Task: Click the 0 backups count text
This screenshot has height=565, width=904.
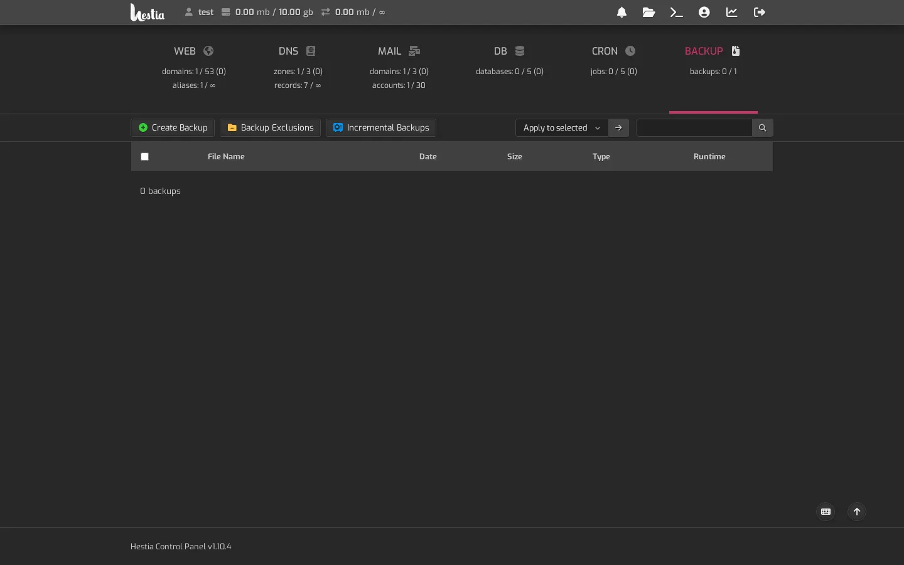Action: (160, 191)
